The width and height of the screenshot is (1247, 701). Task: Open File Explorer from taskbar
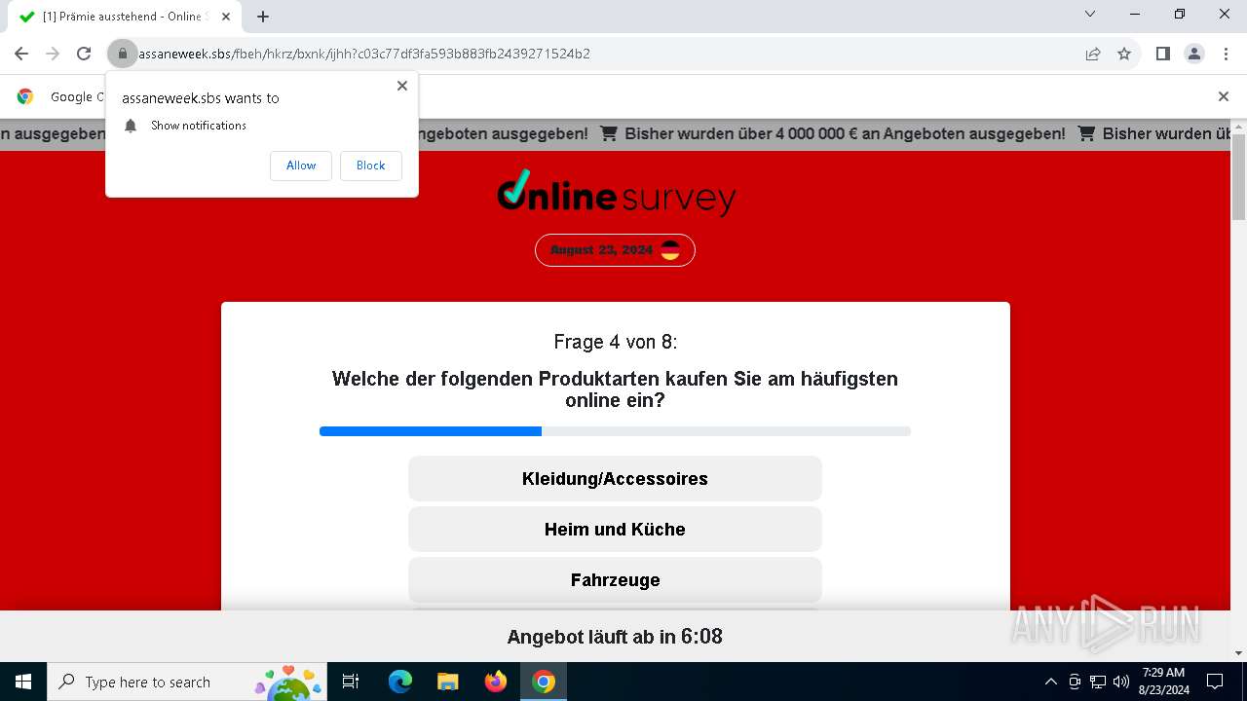(x=448, y=683)
